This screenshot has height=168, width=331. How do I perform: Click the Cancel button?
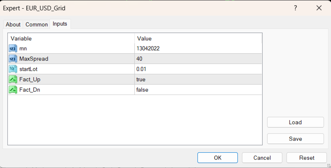pyautogui.click(x=262, y=158)
